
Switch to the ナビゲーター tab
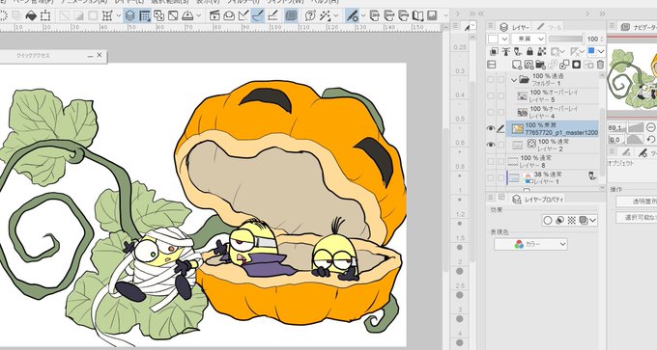pos(638,27)
